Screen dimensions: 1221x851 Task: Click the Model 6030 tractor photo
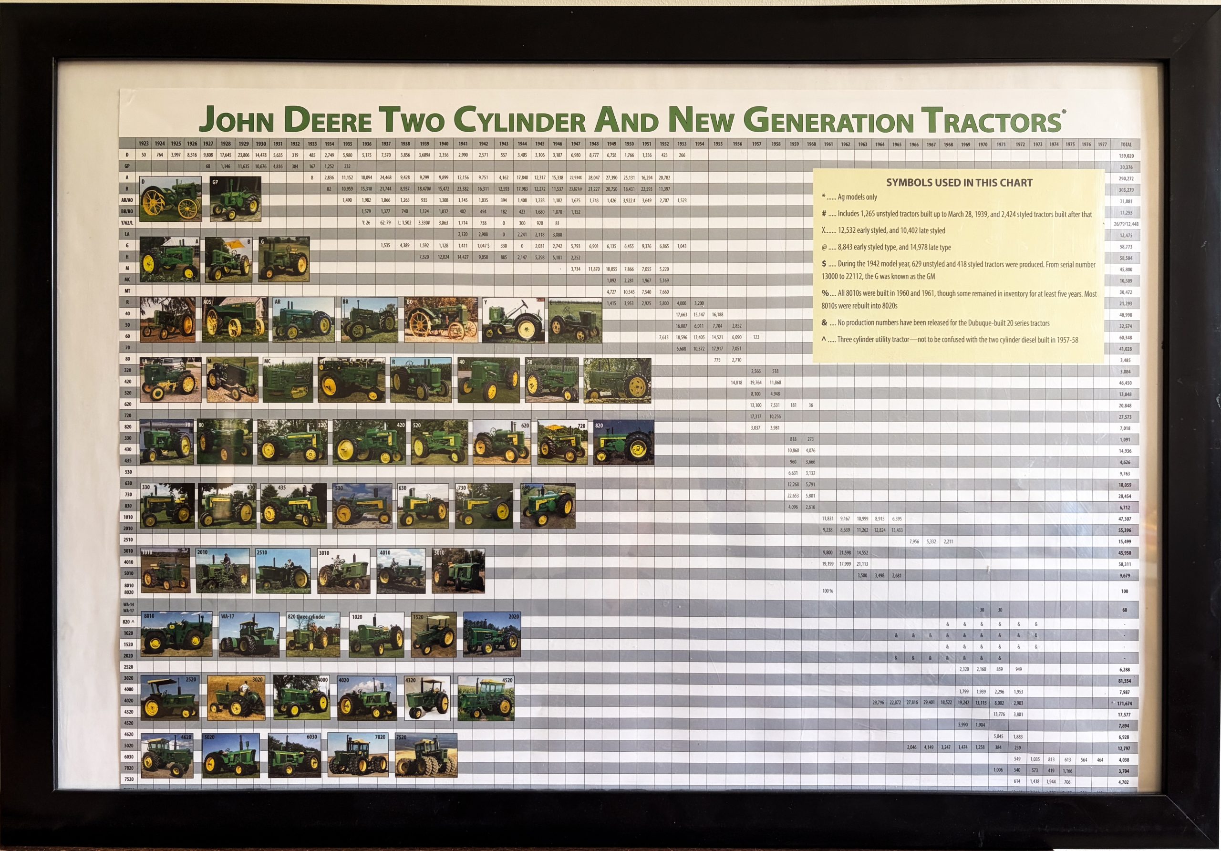tap(295, 755)
